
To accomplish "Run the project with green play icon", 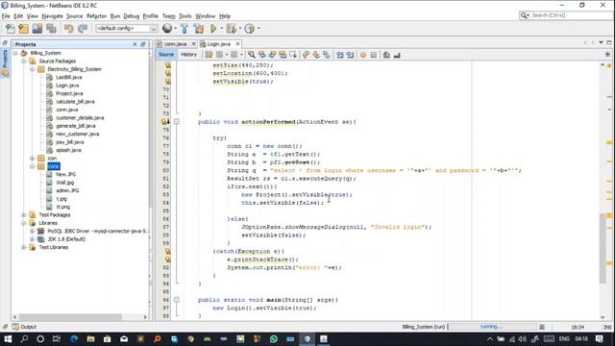I will click(213, 28).
